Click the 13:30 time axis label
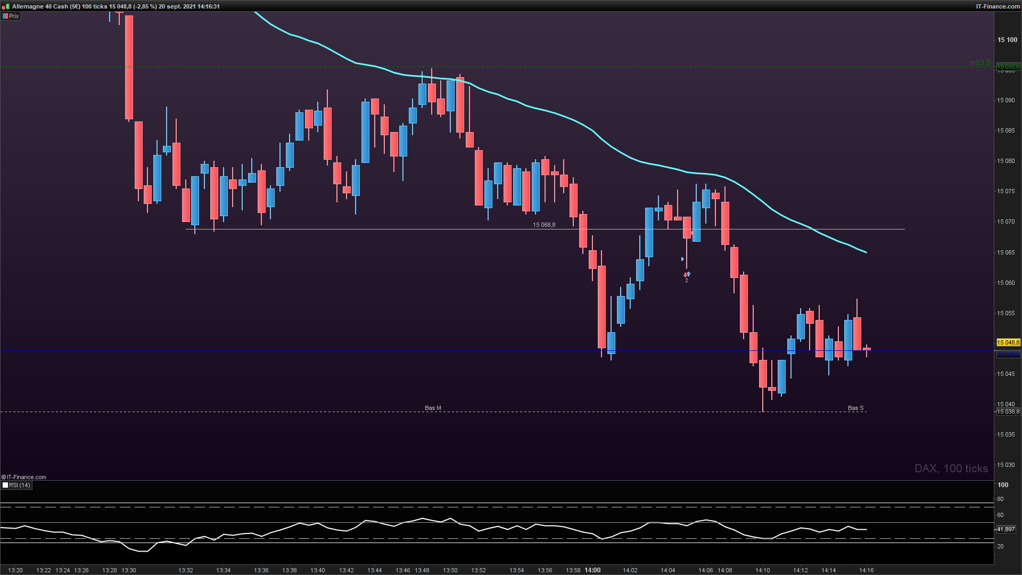This screenshot has width=1022, height=575. point(129,570)
